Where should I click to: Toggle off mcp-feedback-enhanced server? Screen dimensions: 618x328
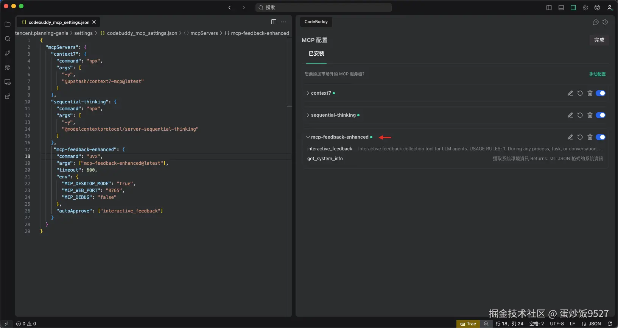click(x=601, y=137)
